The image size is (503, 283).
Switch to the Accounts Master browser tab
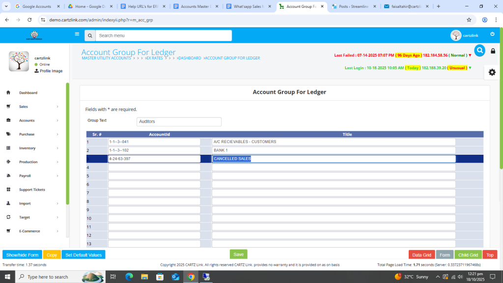point(195,6)
